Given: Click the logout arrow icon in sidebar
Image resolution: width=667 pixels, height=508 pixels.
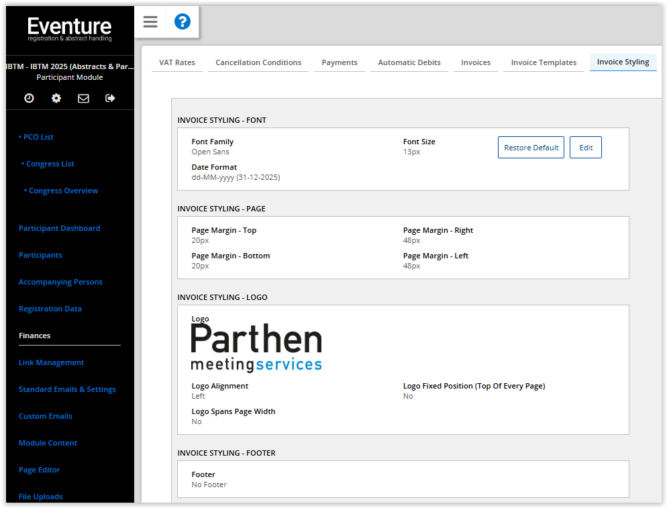Looking at the screenshot, I should click(110, 98).
